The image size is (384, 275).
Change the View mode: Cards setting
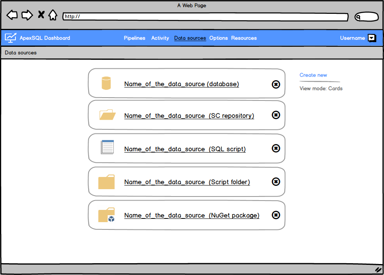click(321, 88)
